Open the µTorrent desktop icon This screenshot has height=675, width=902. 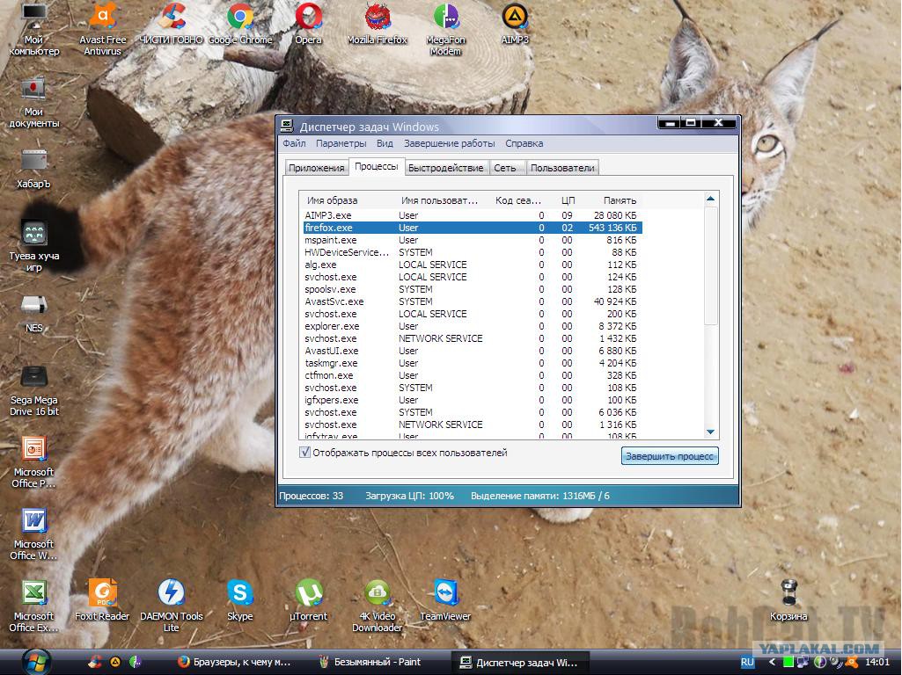(x=308, y=600)
